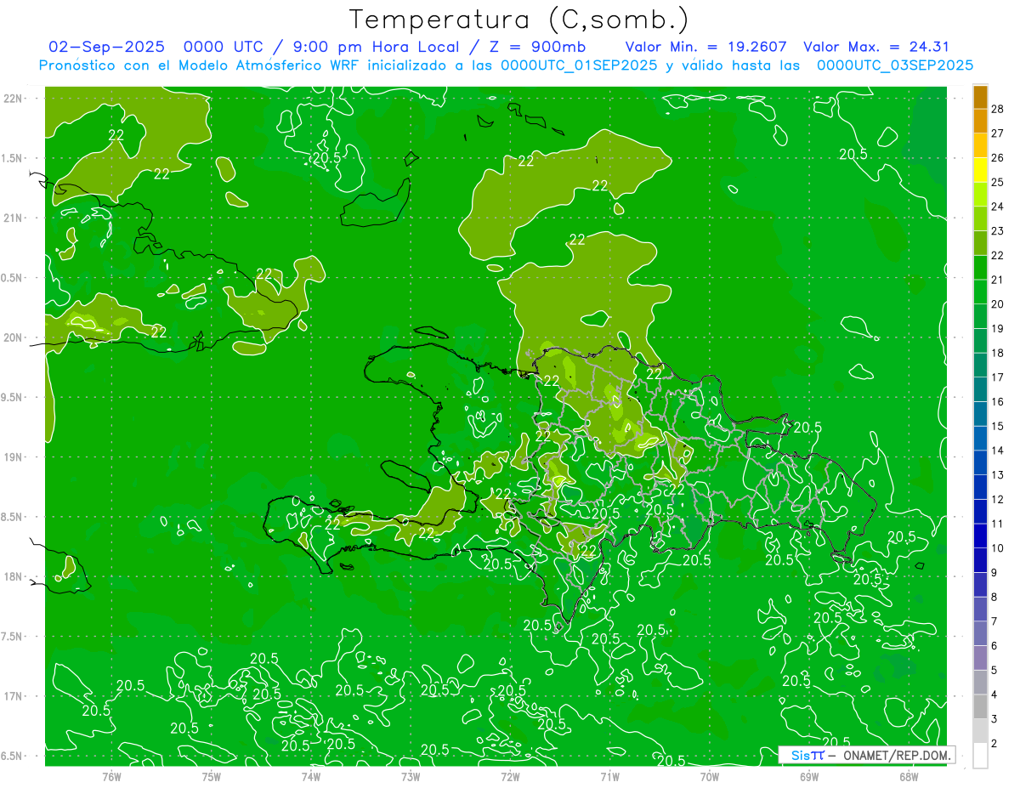Click initialization time '0000UTC_01SEP2025'

coord(578,65)
